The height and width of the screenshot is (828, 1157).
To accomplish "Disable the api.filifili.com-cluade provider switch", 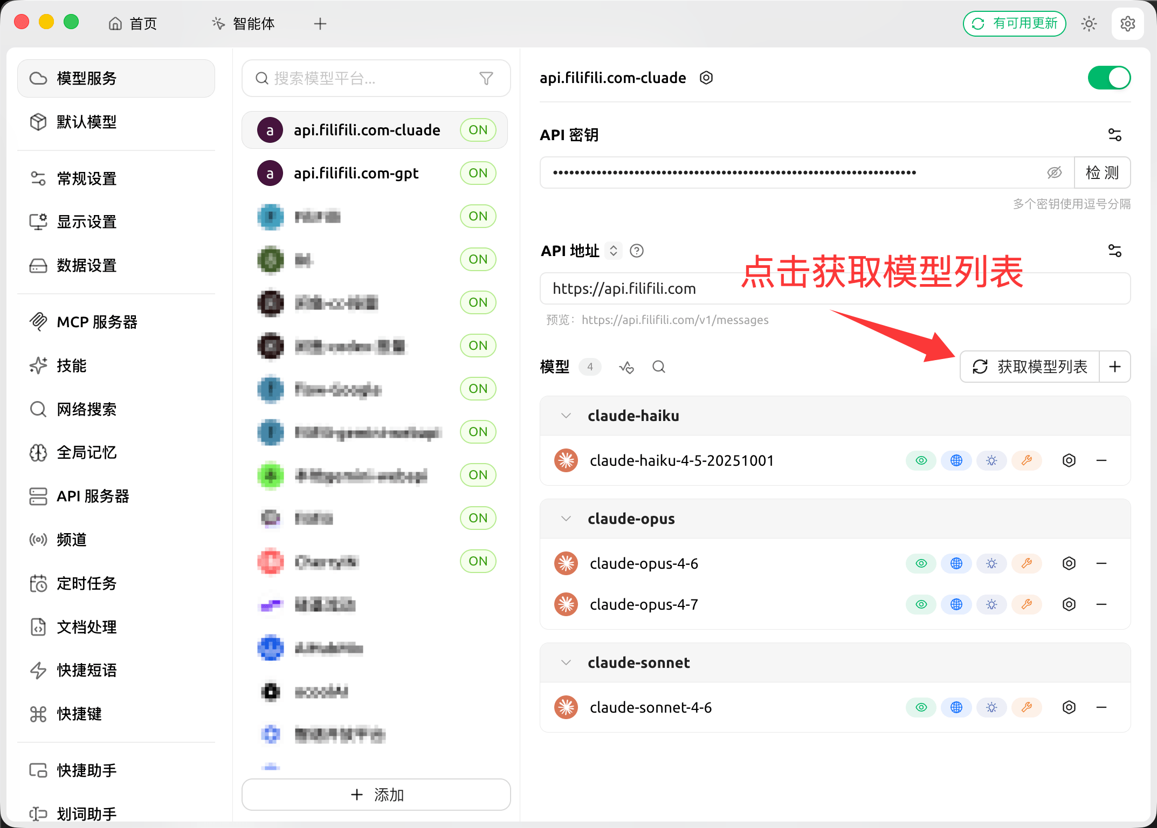I will coord(1109,78).
